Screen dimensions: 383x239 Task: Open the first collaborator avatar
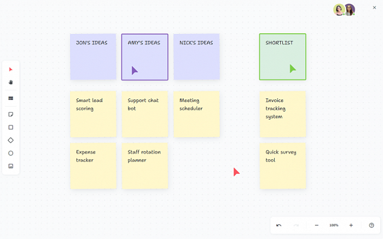click(x=339, y=10)
